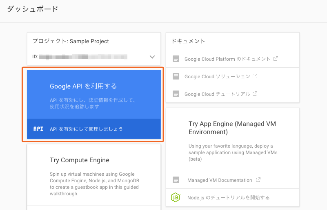Image resolution: width=327 pixels, height=210 pixels.
Task: Click document icon beside Google Cloud チュートリアル
Action: [x=176, y=94]
